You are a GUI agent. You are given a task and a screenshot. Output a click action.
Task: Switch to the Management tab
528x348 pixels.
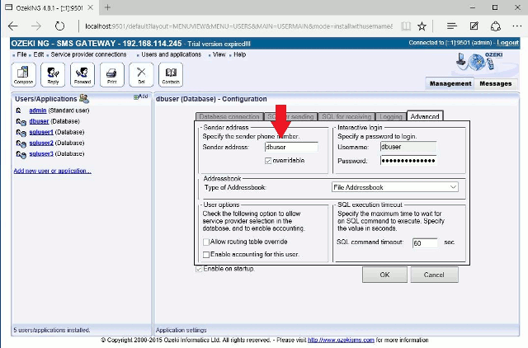click(x=450, y=83)
